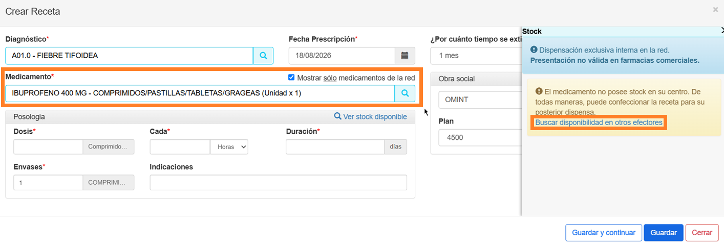Focus the Diagnóstico field A01.0 FIEBRE TIFOIDEA
This screenshot has height=247, width=724.
(x=130, y=56)
